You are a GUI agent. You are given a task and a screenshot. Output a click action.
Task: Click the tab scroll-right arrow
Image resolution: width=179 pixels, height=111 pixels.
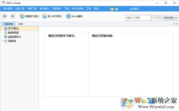coord(177,24)
